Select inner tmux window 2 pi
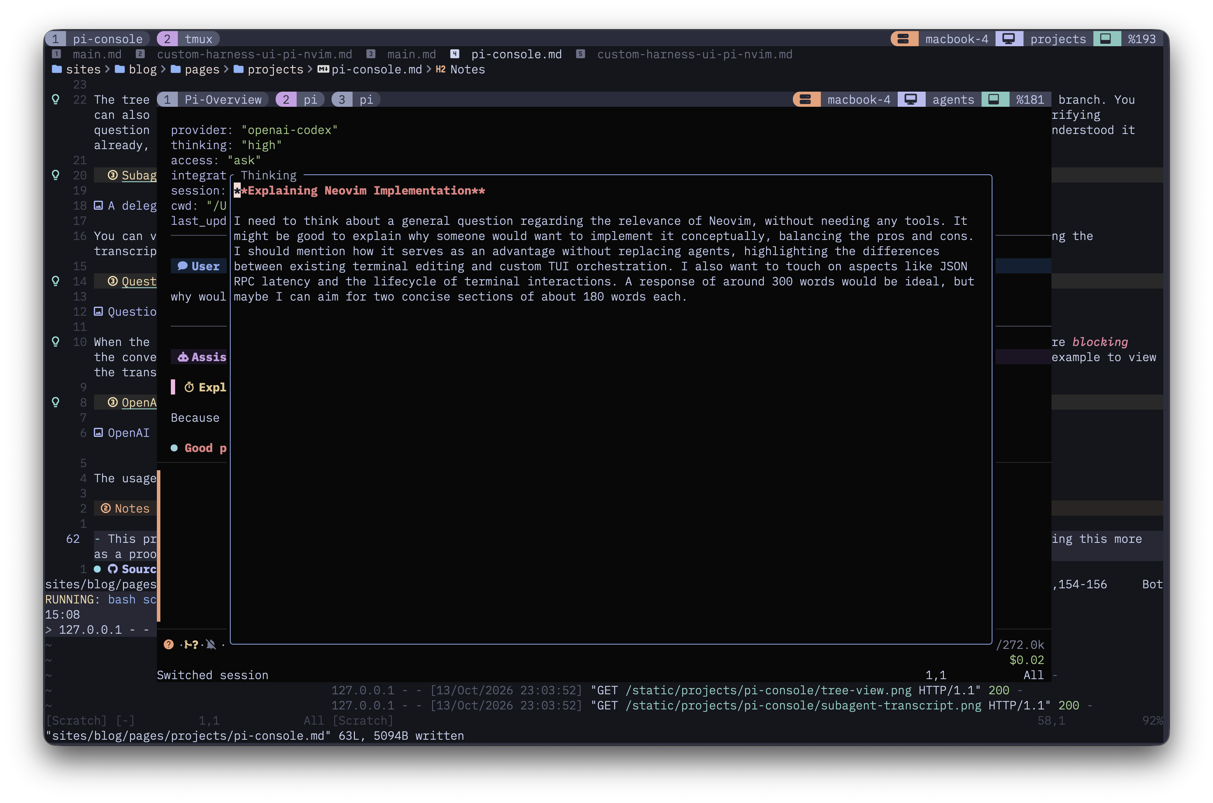Image resolution: width=1213 pixels, height=803 pixels. (x=299, y=99)
